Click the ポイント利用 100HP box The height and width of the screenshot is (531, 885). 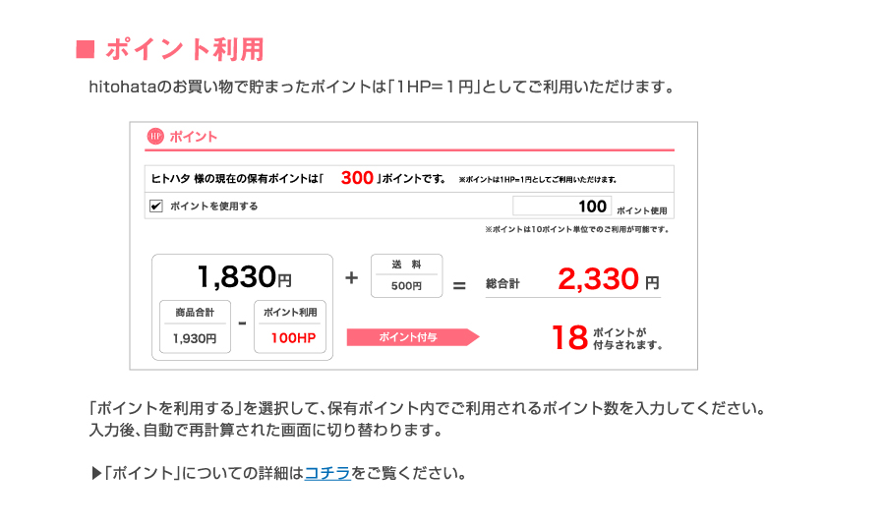[290, 326]
